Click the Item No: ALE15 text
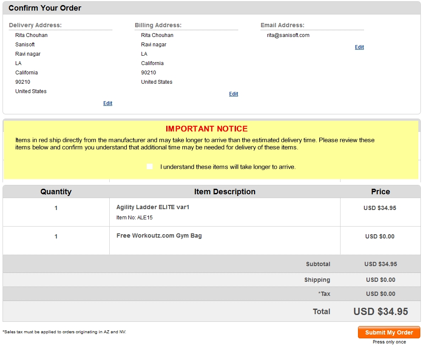Image resolution: width=423 pixels, height=349 pixels. click(x=134, y=218)
